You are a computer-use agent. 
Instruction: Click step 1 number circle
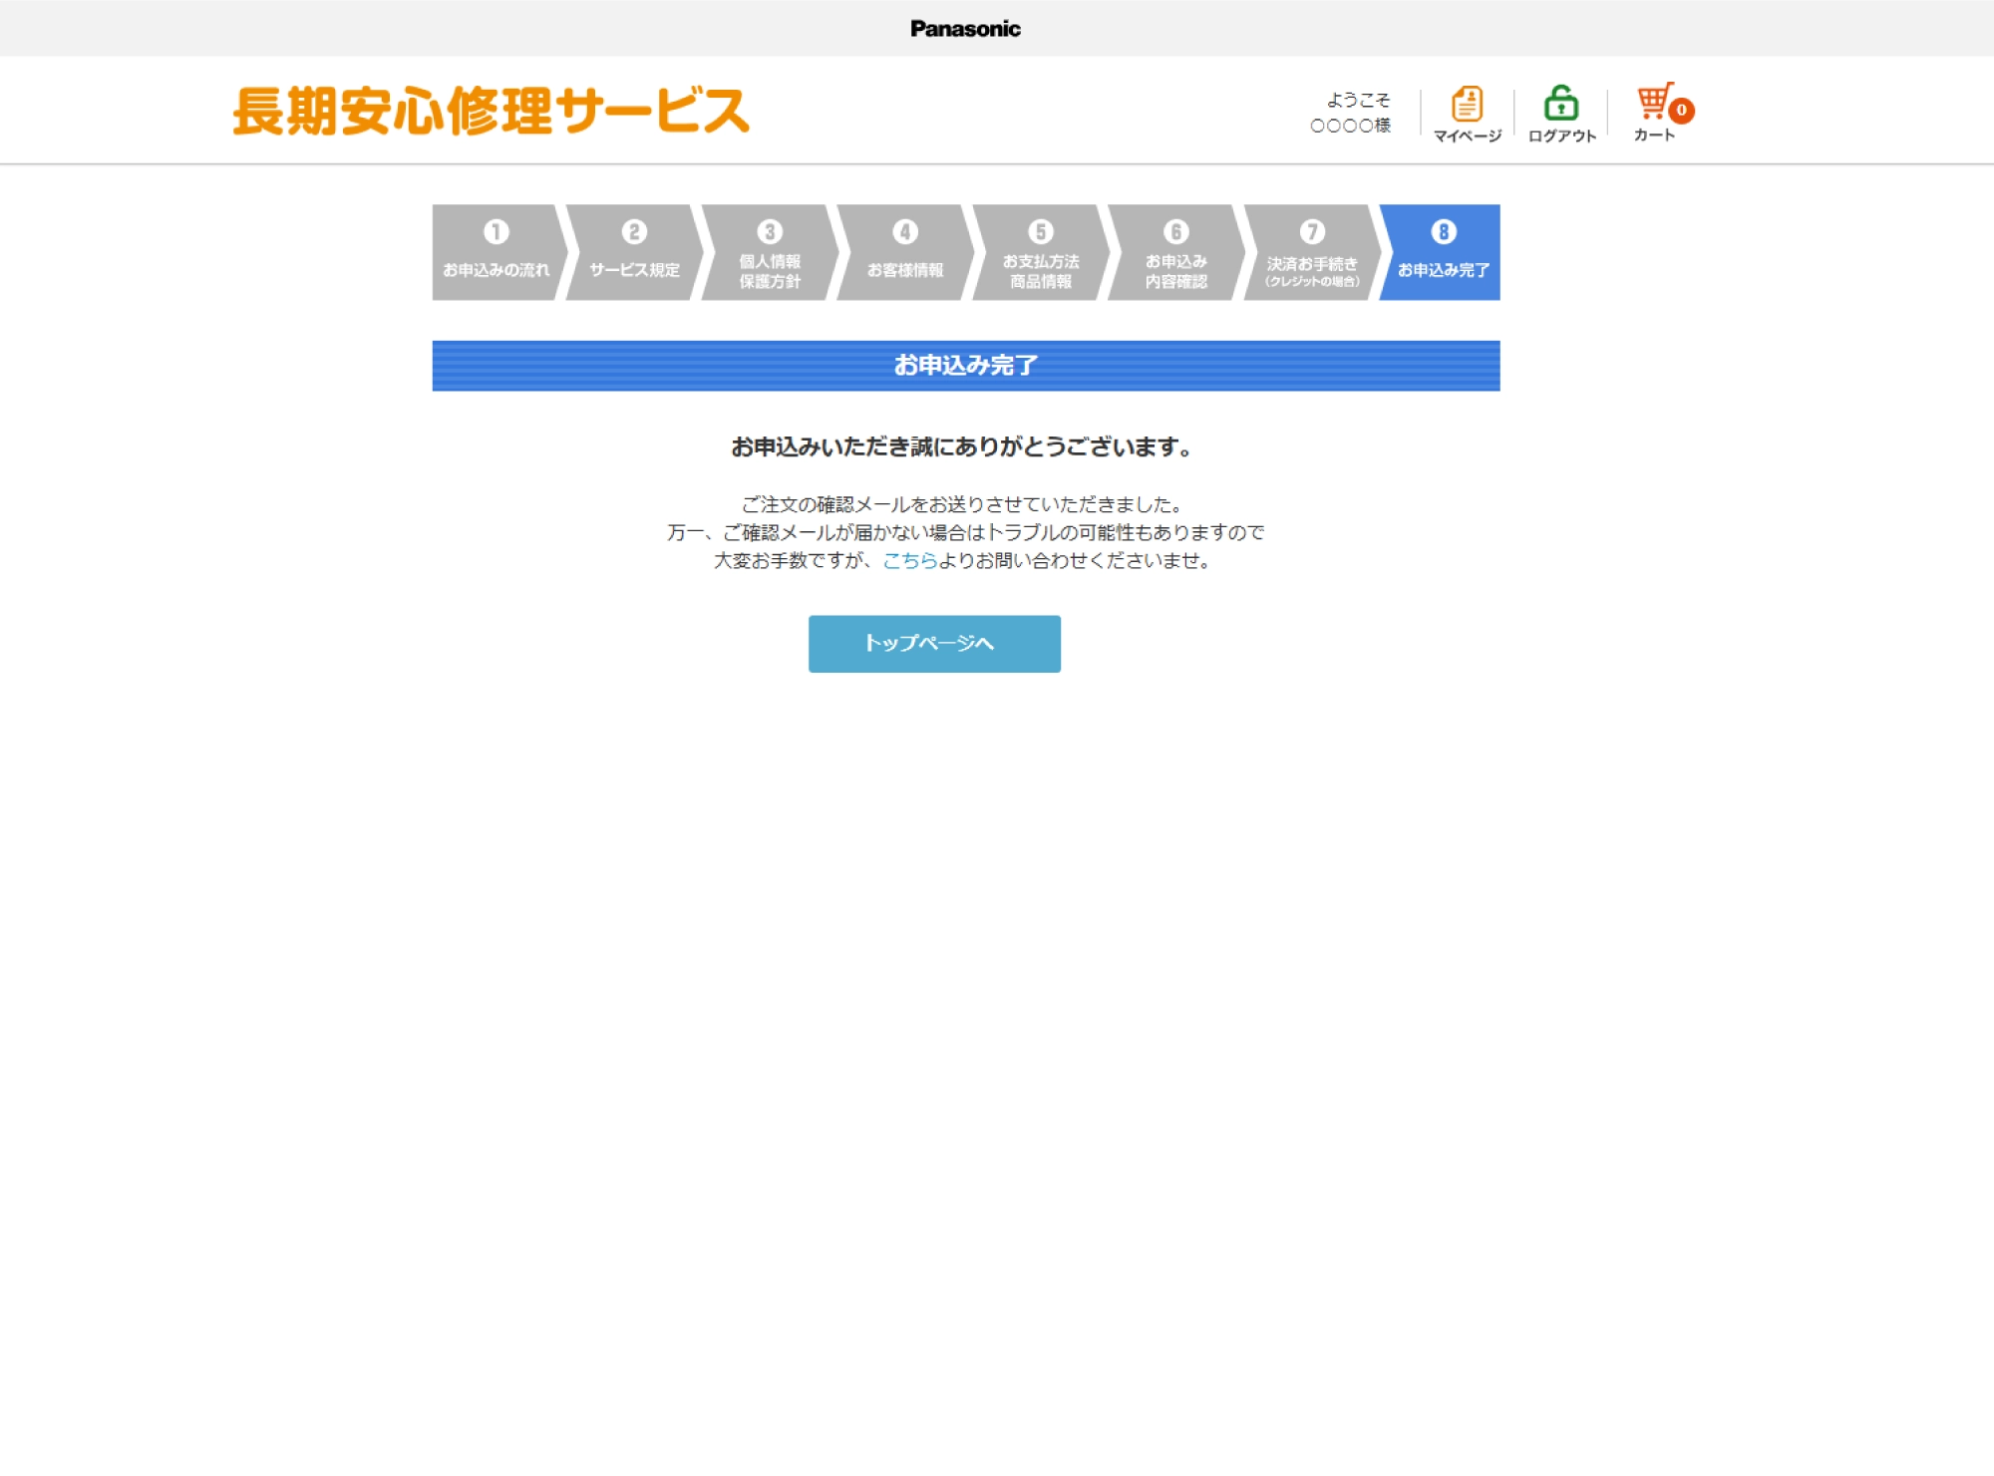pos(496,232)
